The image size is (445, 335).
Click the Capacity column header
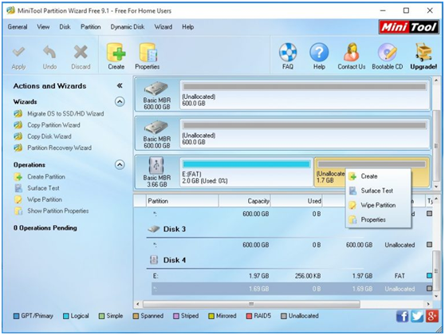(x=245, y=201)
